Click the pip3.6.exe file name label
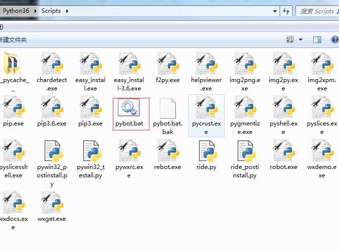Screen dimensions: 339x251 pyautogui.click(x=51, y=124)
